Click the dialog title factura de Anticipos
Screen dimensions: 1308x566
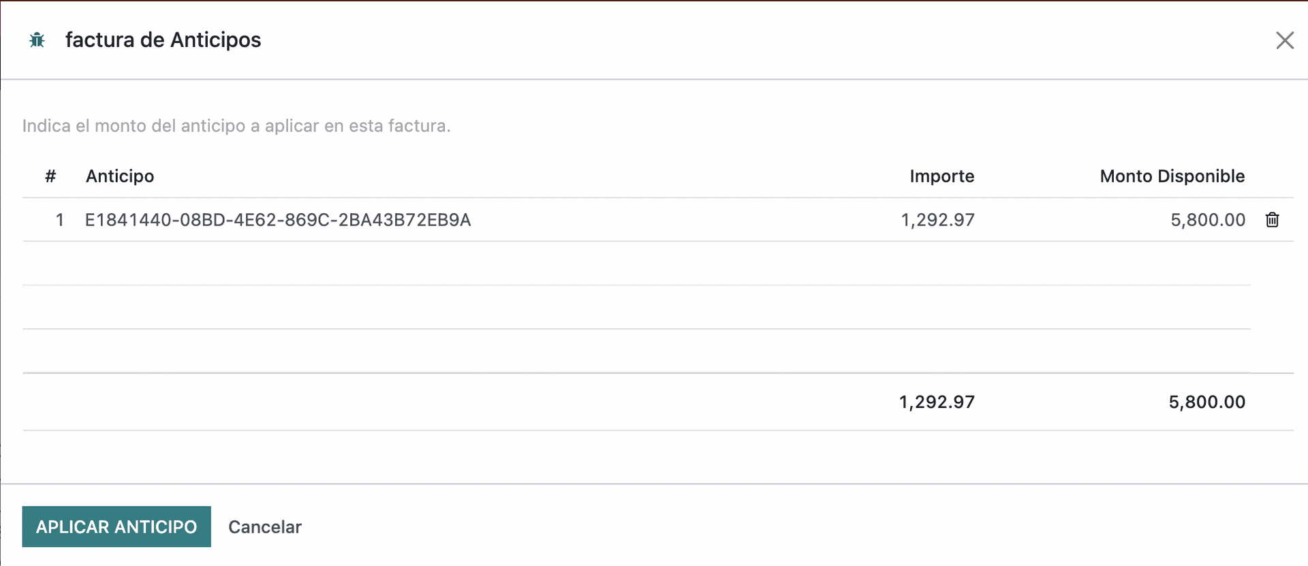pos(163,40)
